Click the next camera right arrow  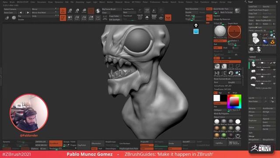coord(28,13)
